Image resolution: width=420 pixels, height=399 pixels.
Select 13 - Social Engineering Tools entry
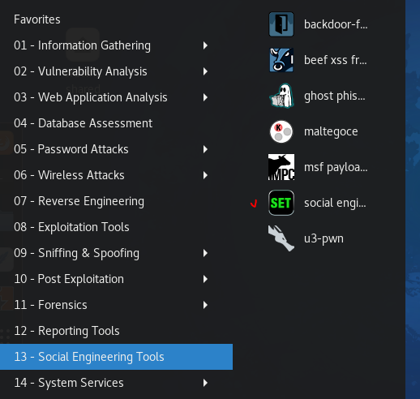pos(116,357)
